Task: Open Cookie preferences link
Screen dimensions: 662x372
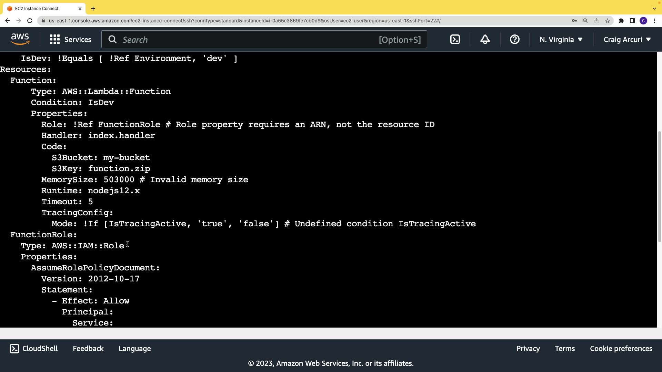Action: (x=621, y=349)
